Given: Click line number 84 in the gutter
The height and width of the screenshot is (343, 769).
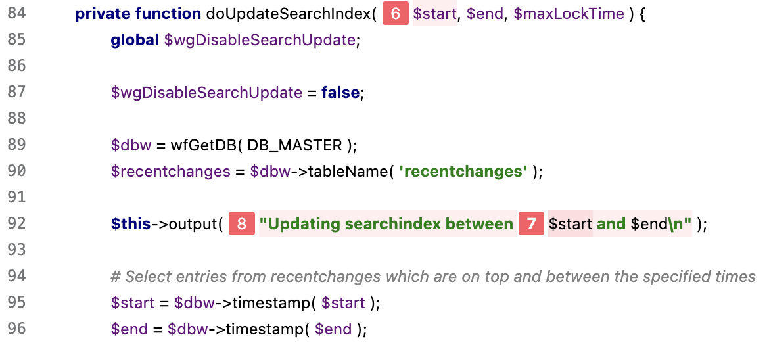Looking at the screenshot, I should 16,14.
